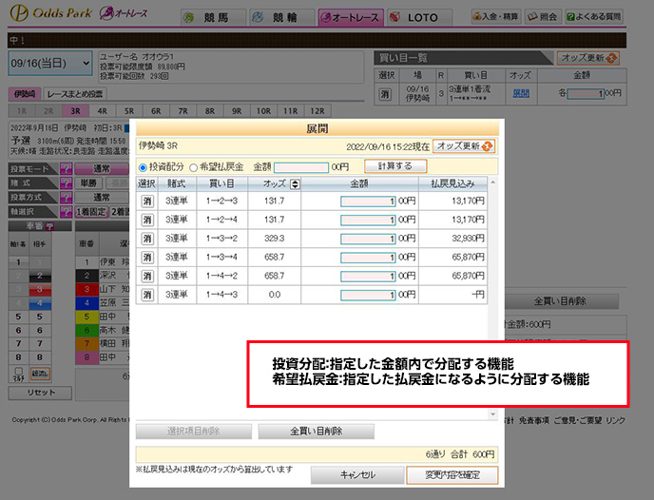Image resolution: width=654 pixels, height=500 pixels.
Task: Select 通常 voting mode button
Action: pyautogui.click(x=102, y=169)
